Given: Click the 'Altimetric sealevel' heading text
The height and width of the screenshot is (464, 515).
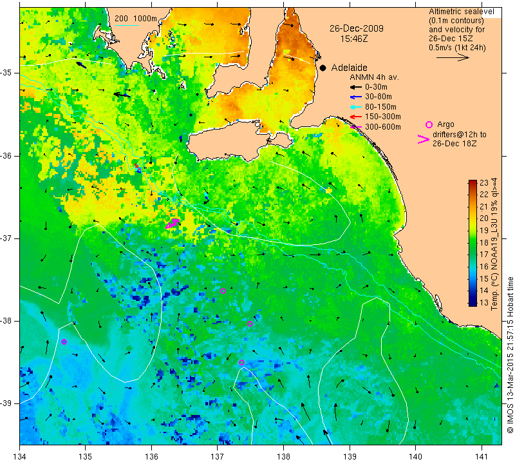Looking at the screenshot, I should 461,12.
